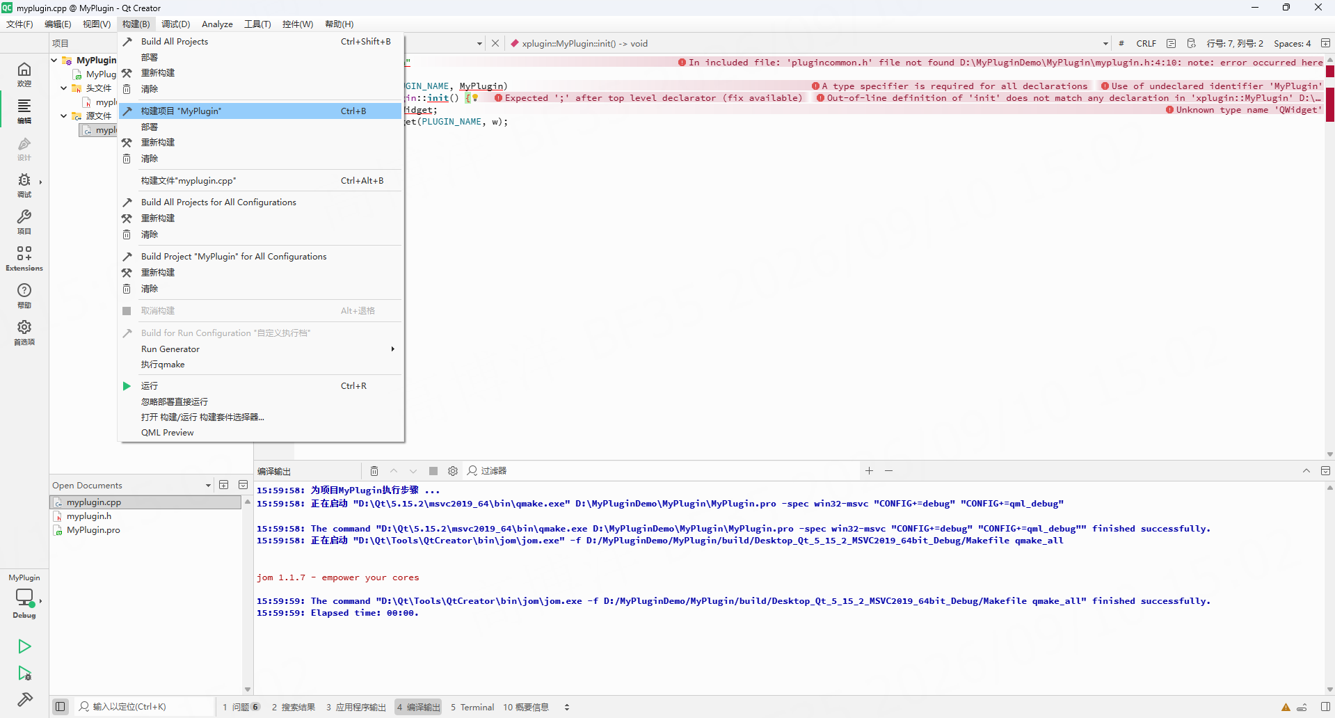
Task: Change indentation via Spaces: 4
Action: [1292, 43]
